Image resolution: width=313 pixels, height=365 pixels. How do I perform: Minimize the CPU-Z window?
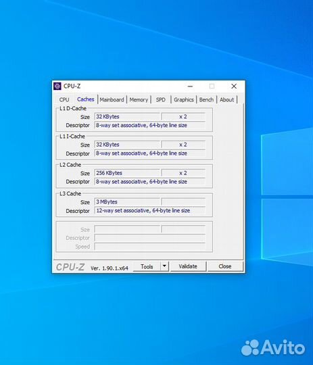coord(190,87)
